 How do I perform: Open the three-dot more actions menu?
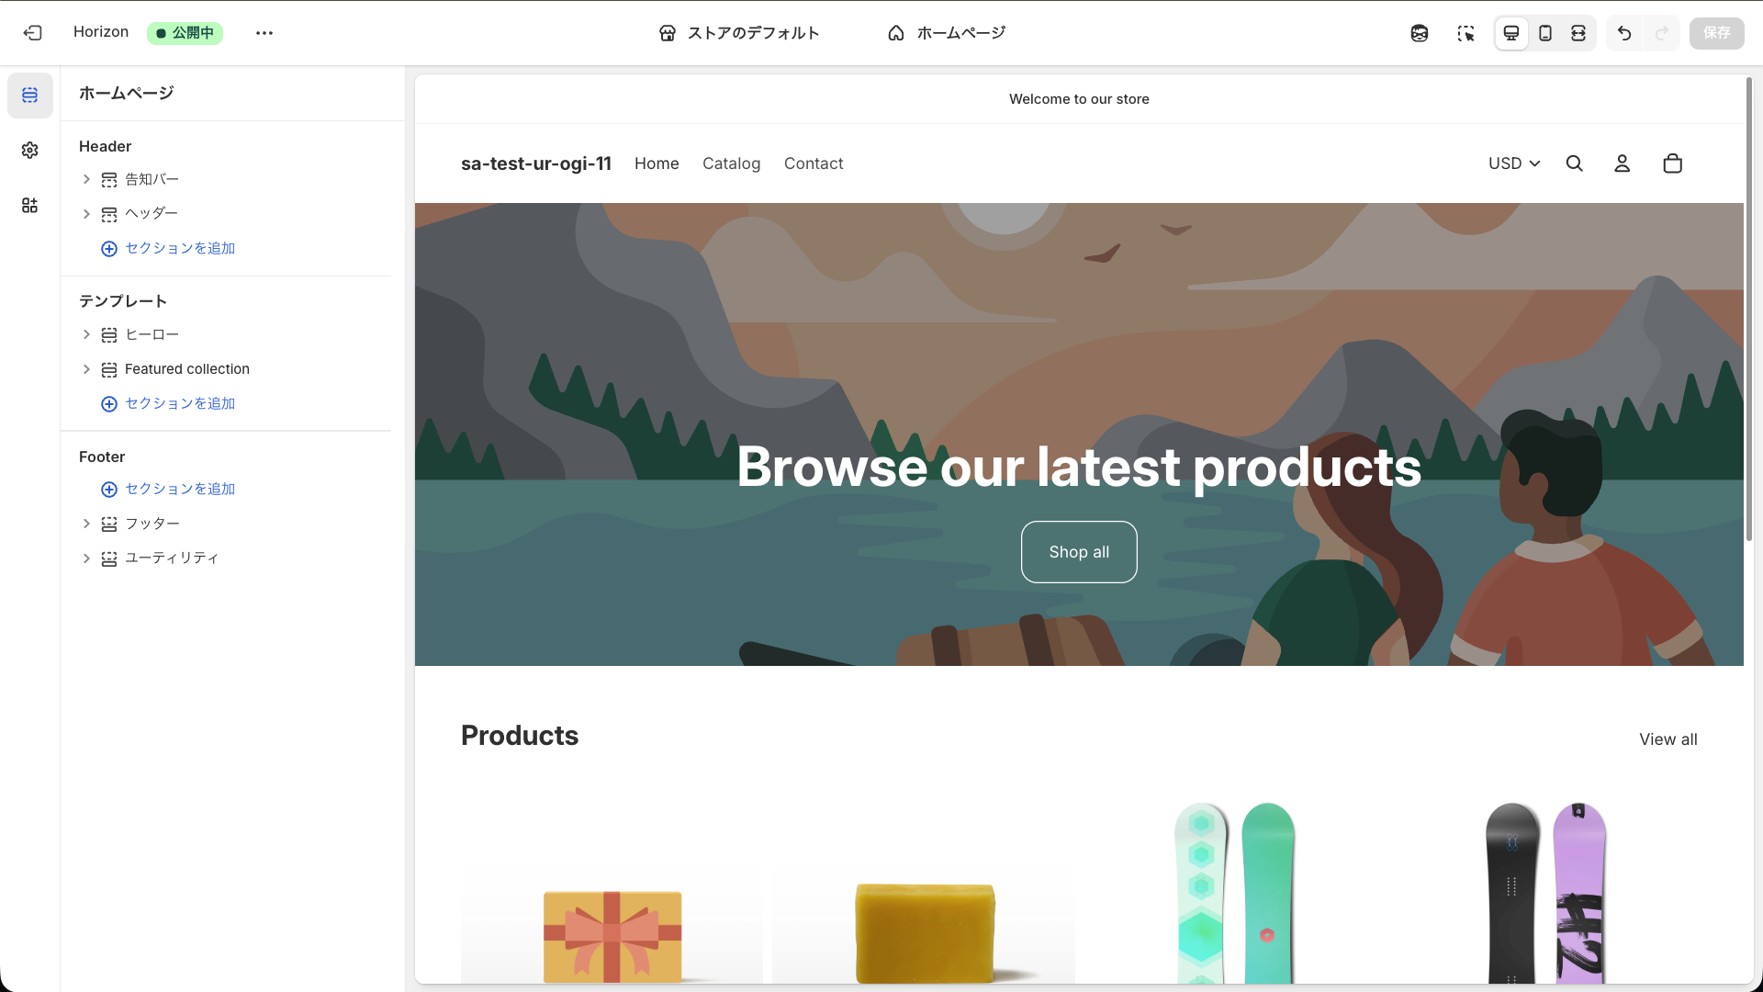pos(264,33)
